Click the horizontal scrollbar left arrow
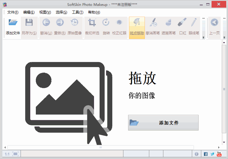This screenshot has width=228, height=159. (x=5, y=147)
